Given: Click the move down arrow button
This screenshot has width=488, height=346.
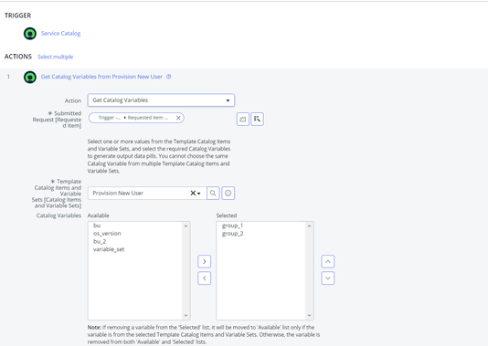Looking at the screenshot, I should pyautogui.click(x=328, y=278).
